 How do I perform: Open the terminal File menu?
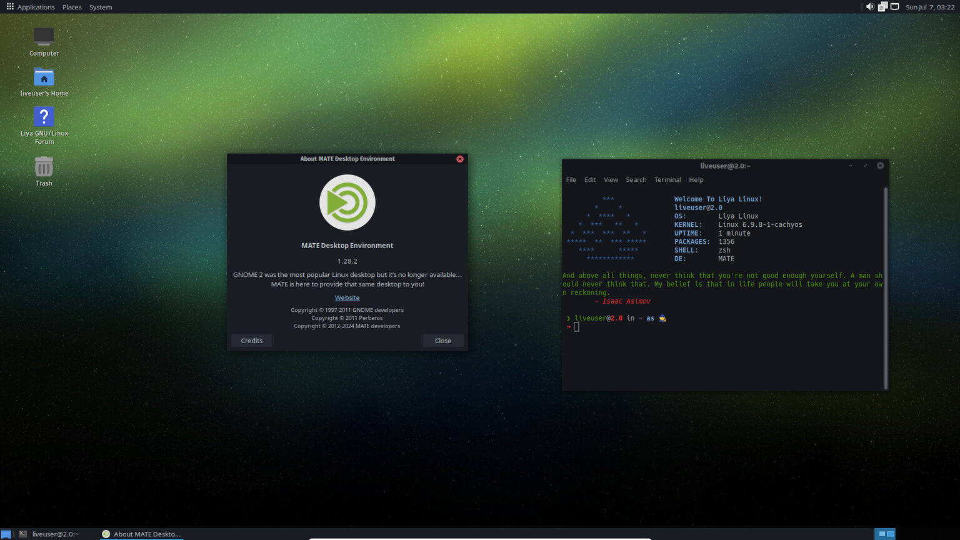(x=571, y=179)
